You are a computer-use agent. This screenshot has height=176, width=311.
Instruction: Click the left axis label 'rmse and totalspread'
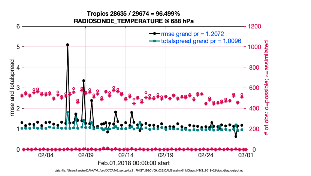12,88
